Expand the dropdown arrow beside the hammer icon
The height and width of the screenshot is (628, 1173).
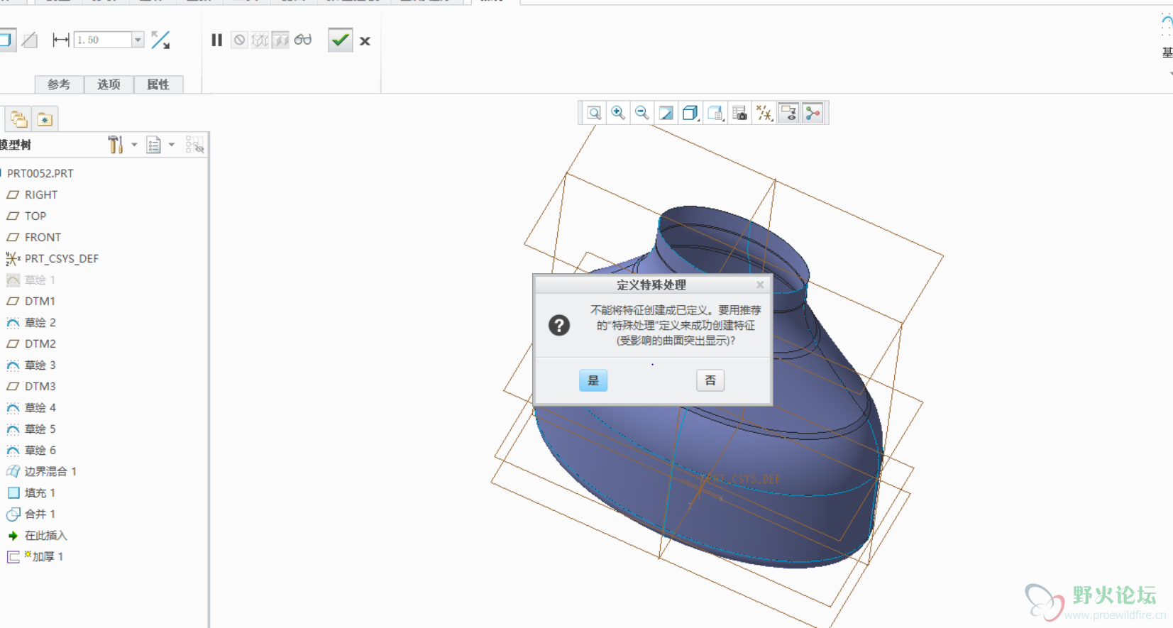pyautogui.click(x=134, y=145)
